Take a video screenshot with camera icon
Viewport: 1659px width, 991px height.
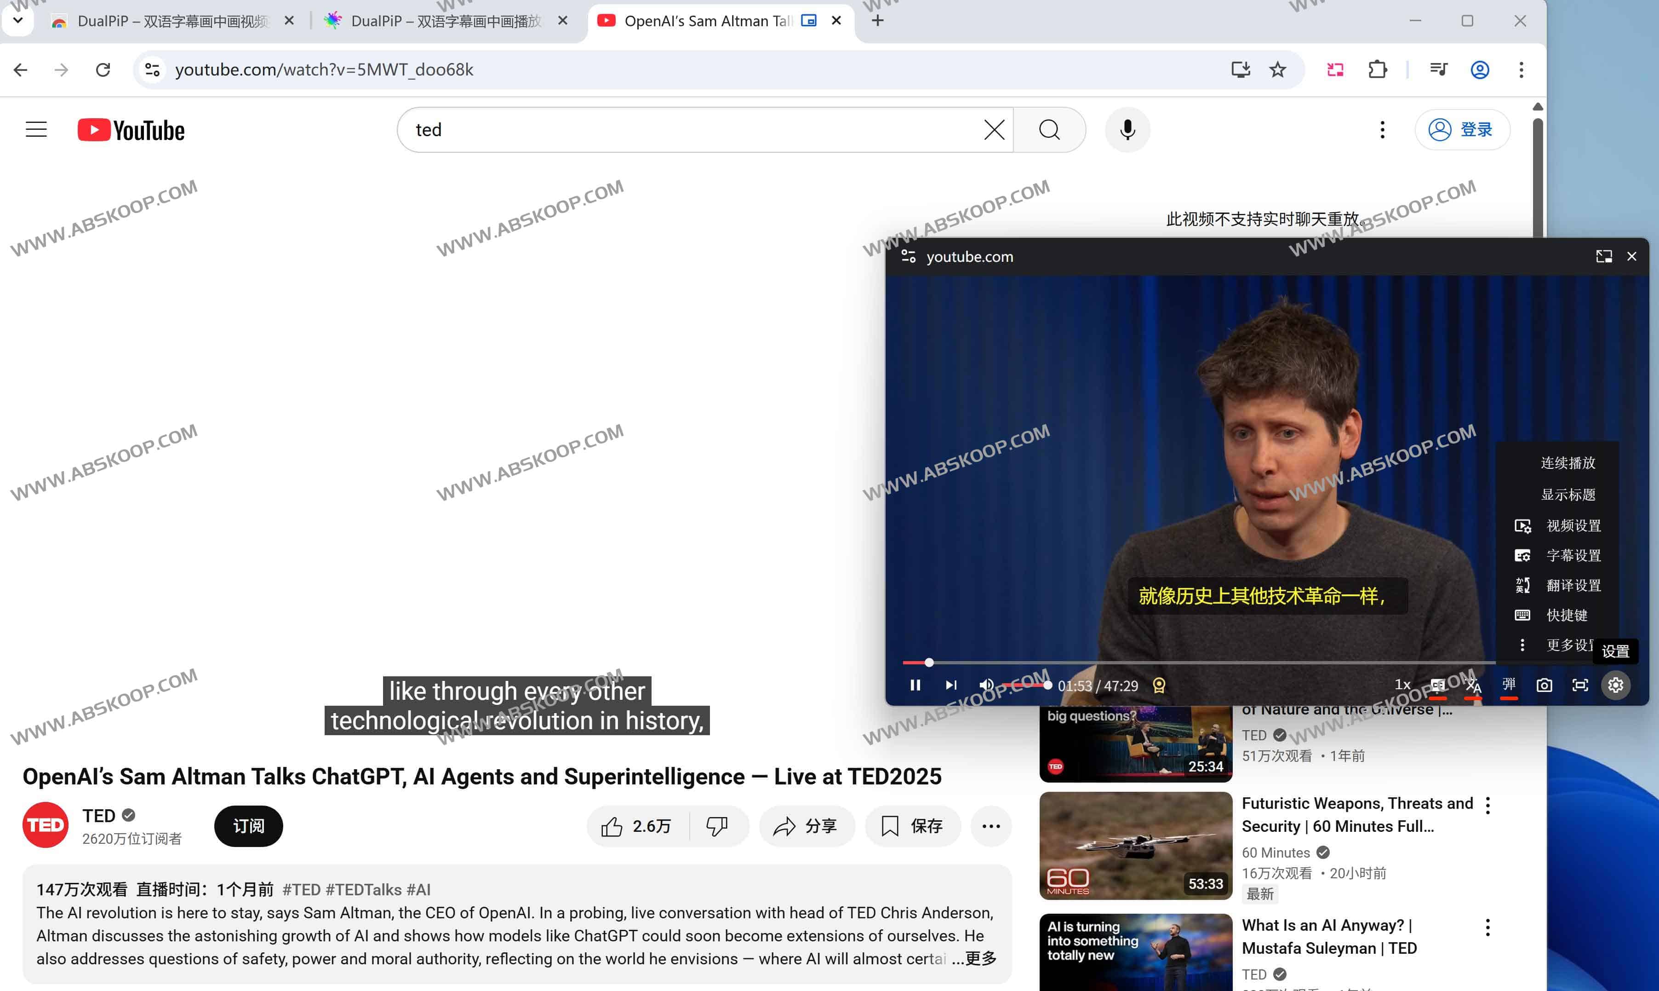coord(1544,685)
